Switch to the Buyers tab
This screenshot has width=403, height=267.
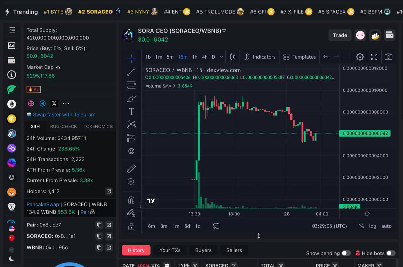204,250
